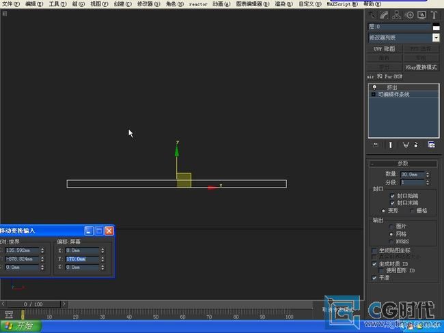Click the object color swatch beside name field
Screen dimensions: 444x333
pos(436,27)
